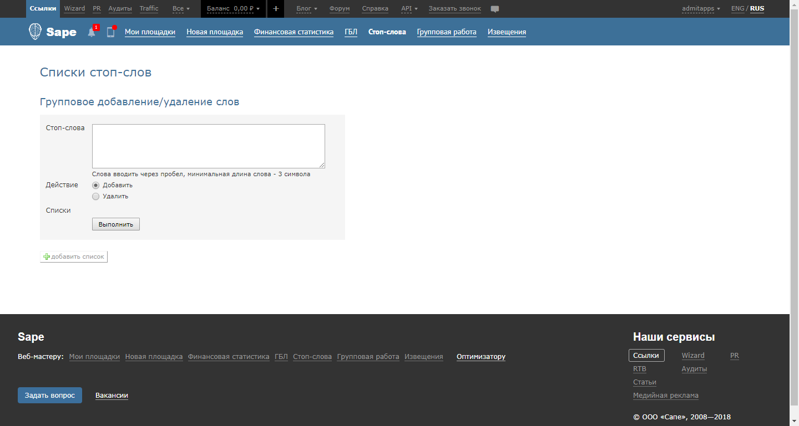The width and height of the screenshot is (799, 426).
Task: Click Статьи under Наши сервисы
Action: click(645, 382)
